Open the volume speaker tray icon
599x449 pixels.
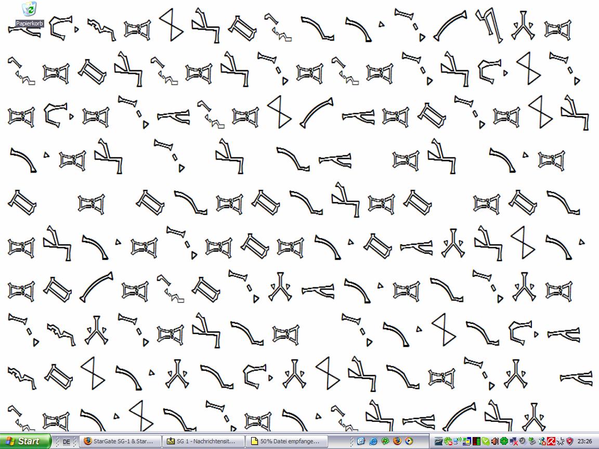click(x=495, y=441)
